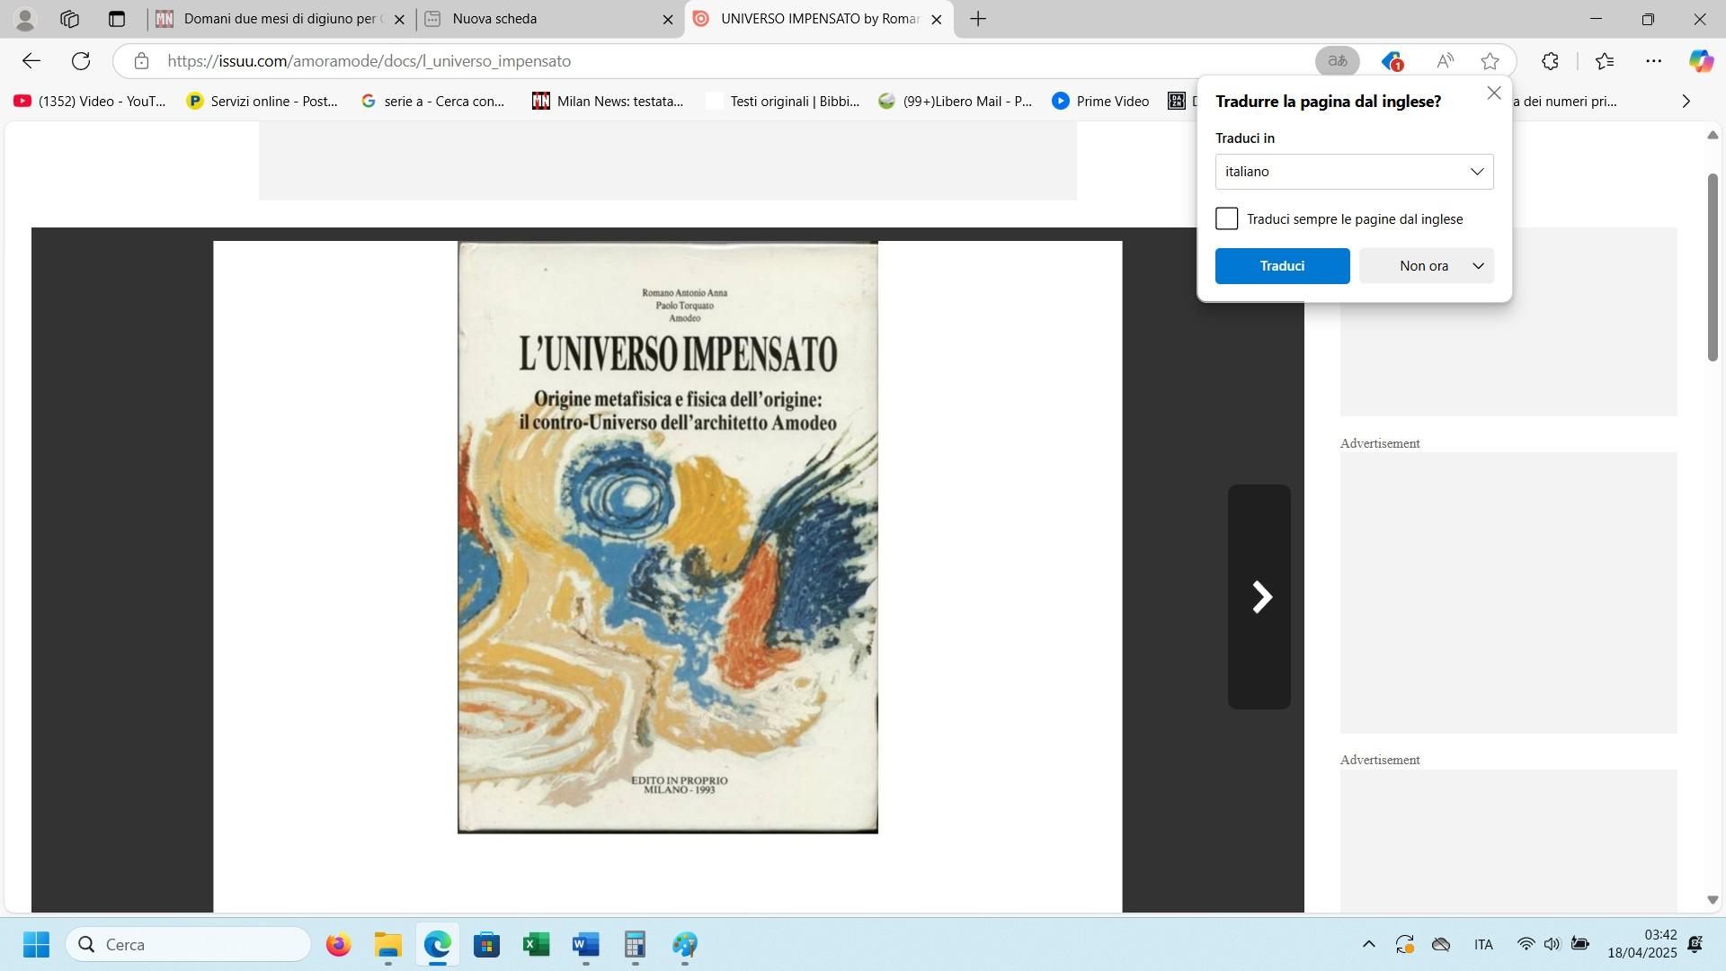This screenshot has width=1726, height=971.
Task: Open the shopping badge icon with notification
Action: 1392,61
